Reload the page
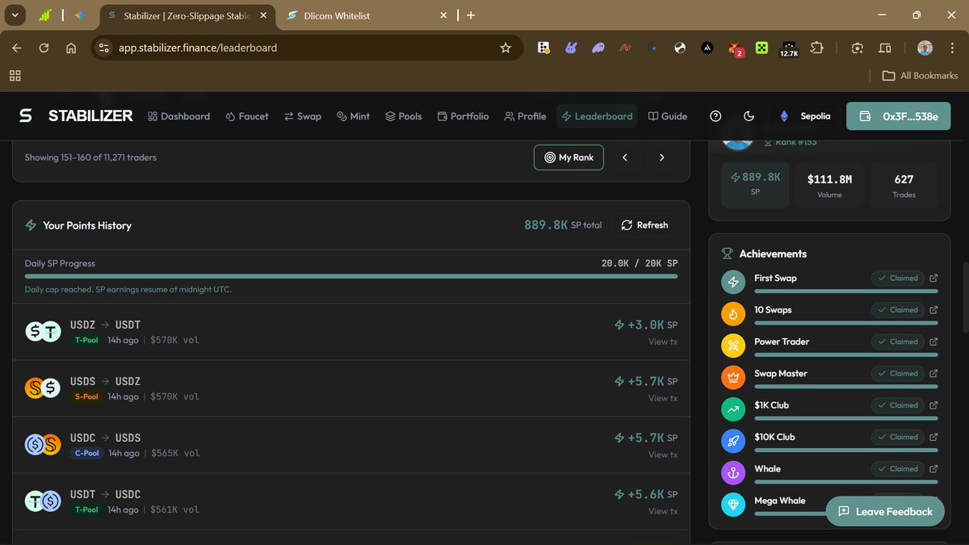The height and width of the screenshot is (545, 969). [x=44, y=48]
